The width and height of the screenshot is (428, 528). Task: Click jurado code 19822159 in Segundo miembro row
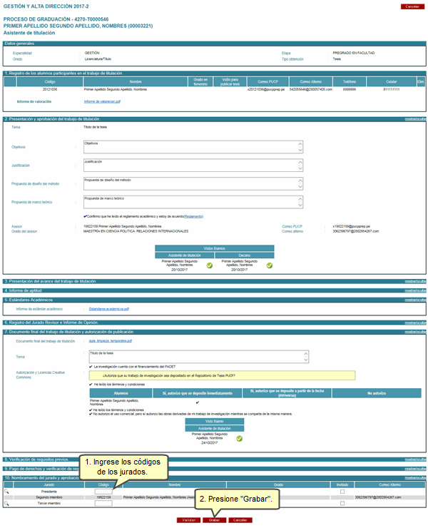[103, 497]
